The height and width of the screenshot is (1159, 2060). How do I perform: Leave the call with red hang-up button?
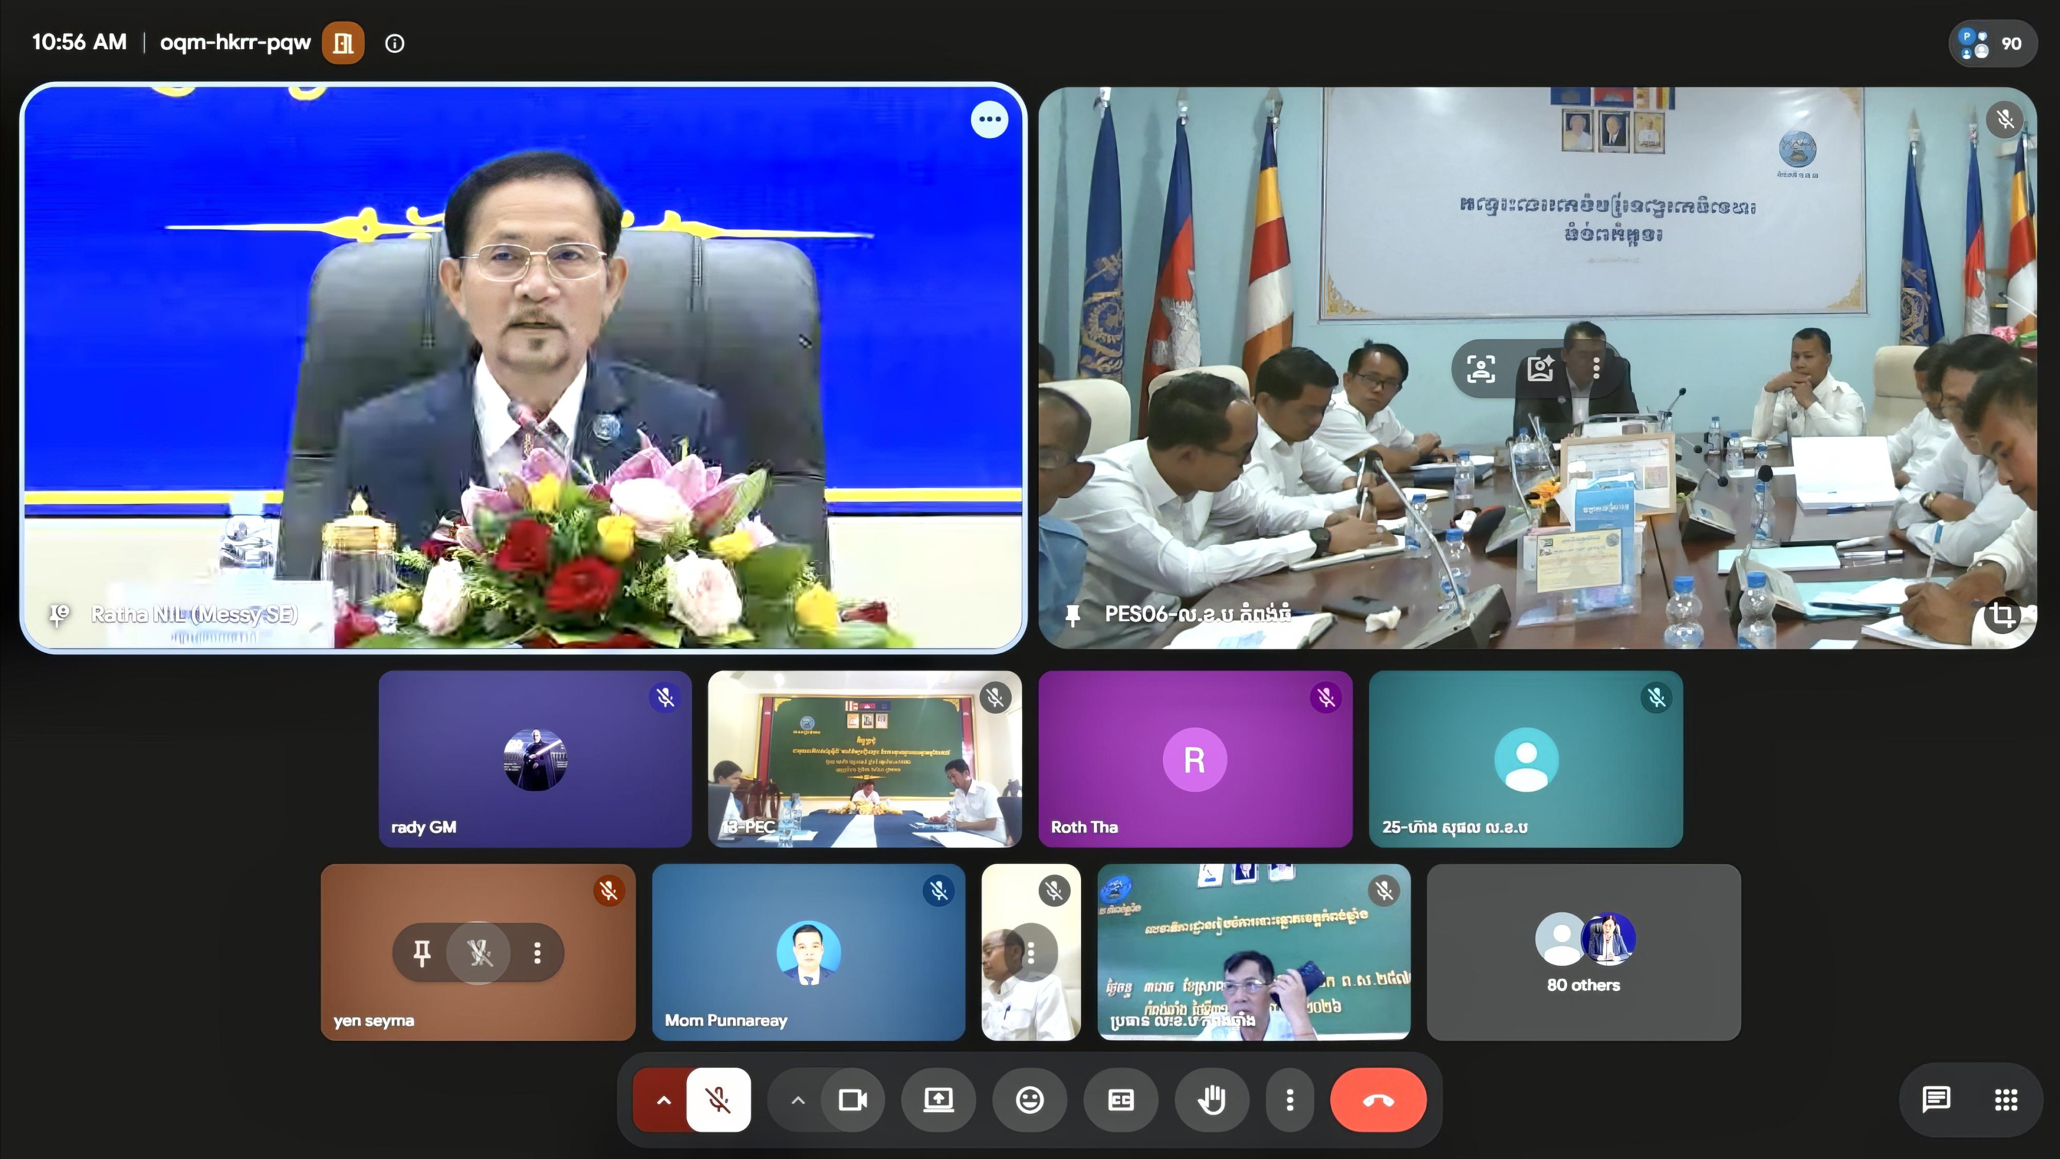pyautogui.click(x=1378, y=1100)
